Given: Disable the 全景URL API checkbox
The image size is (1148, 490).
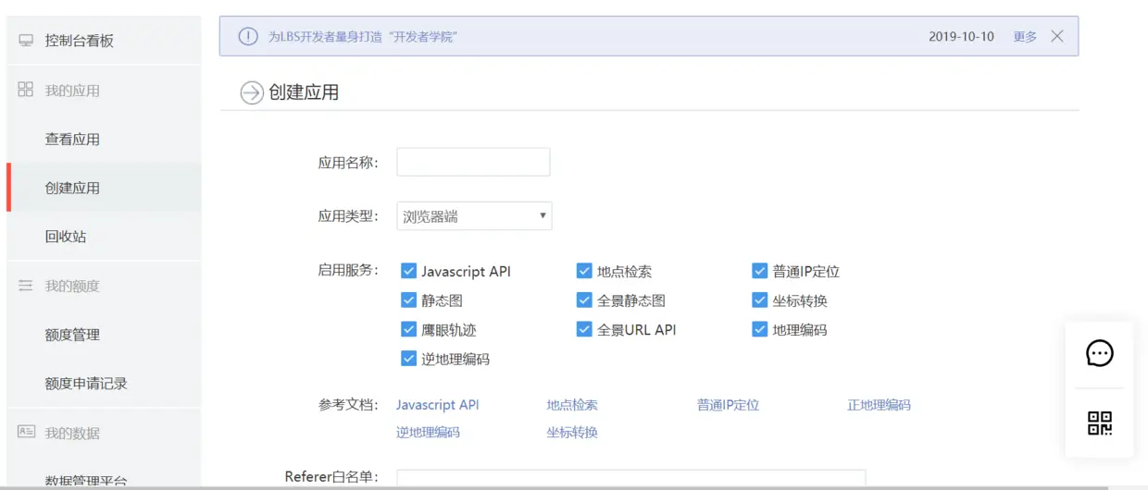Looking at the screenshot, I should click(x=584, y=329).
